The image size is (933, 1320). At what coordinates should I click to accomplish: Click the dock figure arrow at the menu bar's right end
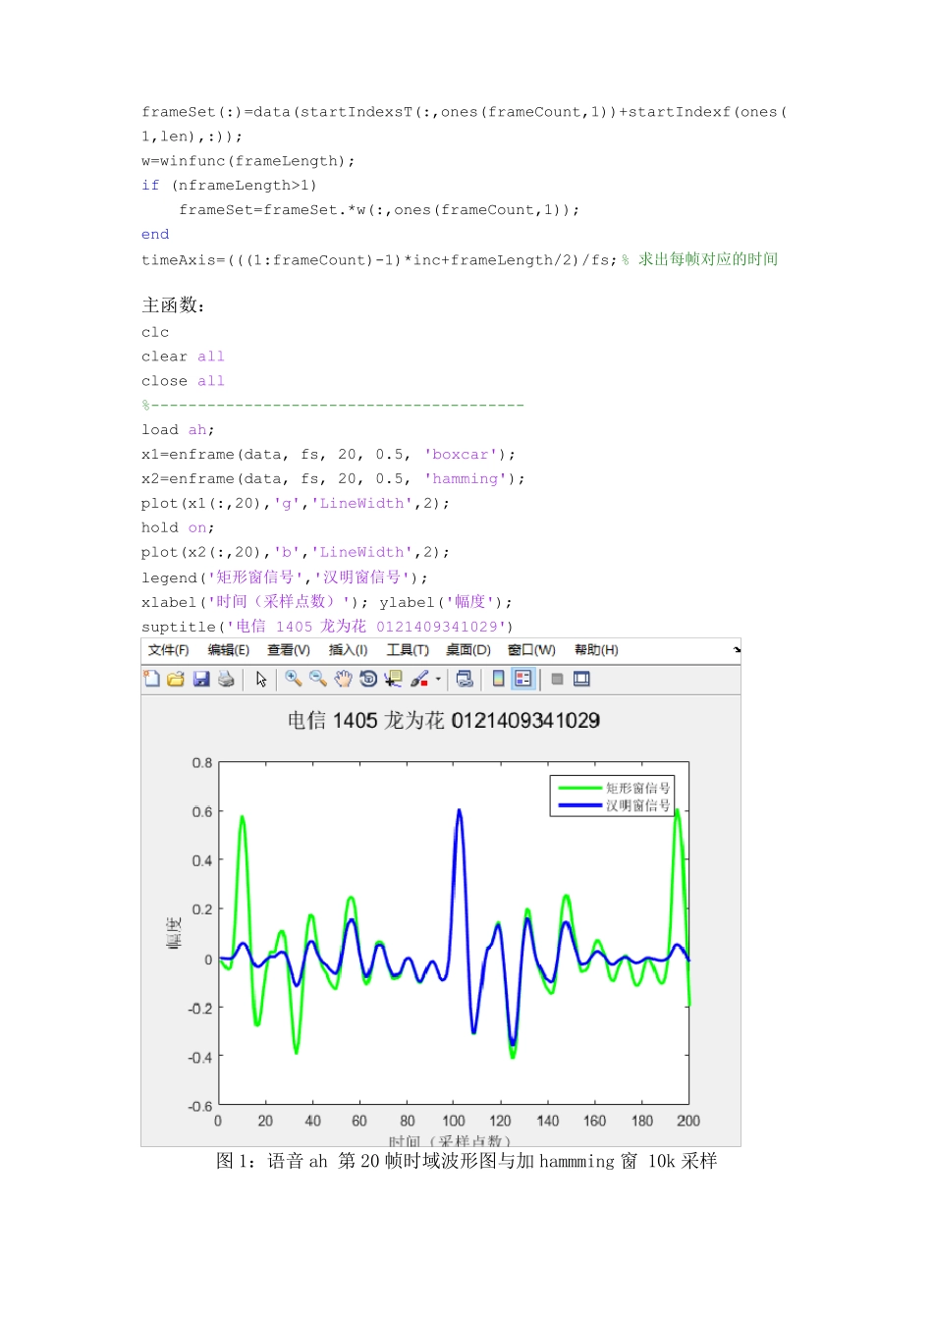737,649
